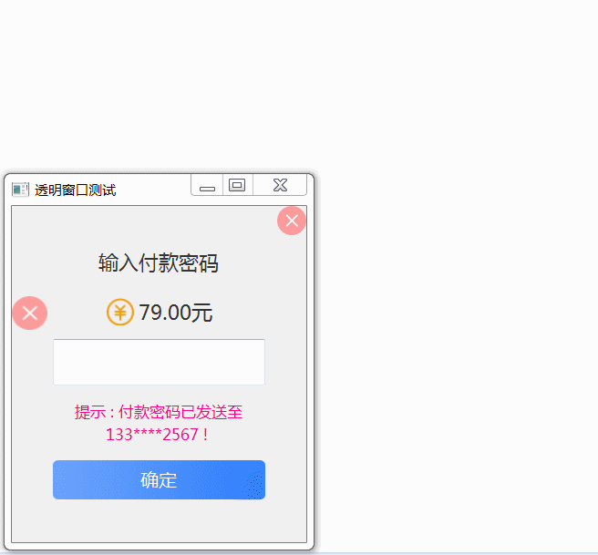Maximize the 透明窗口测试 window

point(237,185)
